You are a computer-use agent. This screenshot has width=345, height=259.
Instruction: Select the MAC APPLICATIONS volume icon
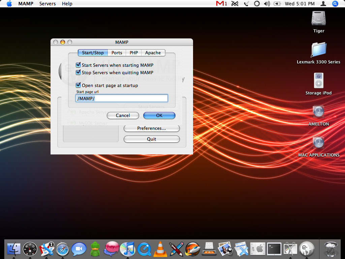tap(319, 143)
